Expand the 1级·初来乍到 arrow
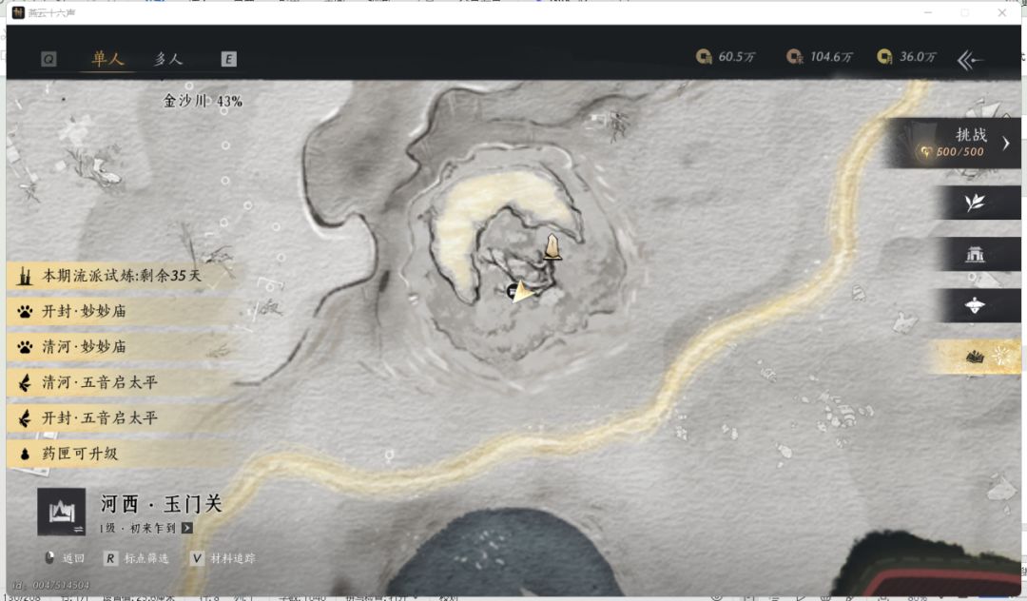 [x=186, y=528]
